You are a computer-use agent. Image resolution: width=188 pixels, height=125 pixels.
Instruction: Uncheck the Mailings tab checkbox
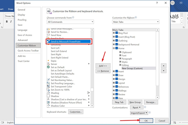coord(117,90)
